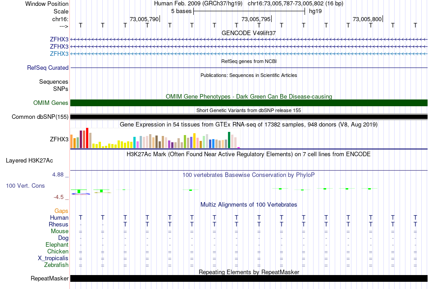The image size is (428, 289).
Task: Click the 'RefSeq genes from NCBI' title
Action: [x=249, y=61]
